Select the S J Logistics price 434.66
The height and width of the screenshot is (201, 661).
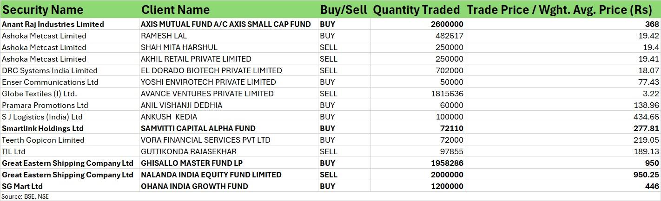tap(645, 117)
